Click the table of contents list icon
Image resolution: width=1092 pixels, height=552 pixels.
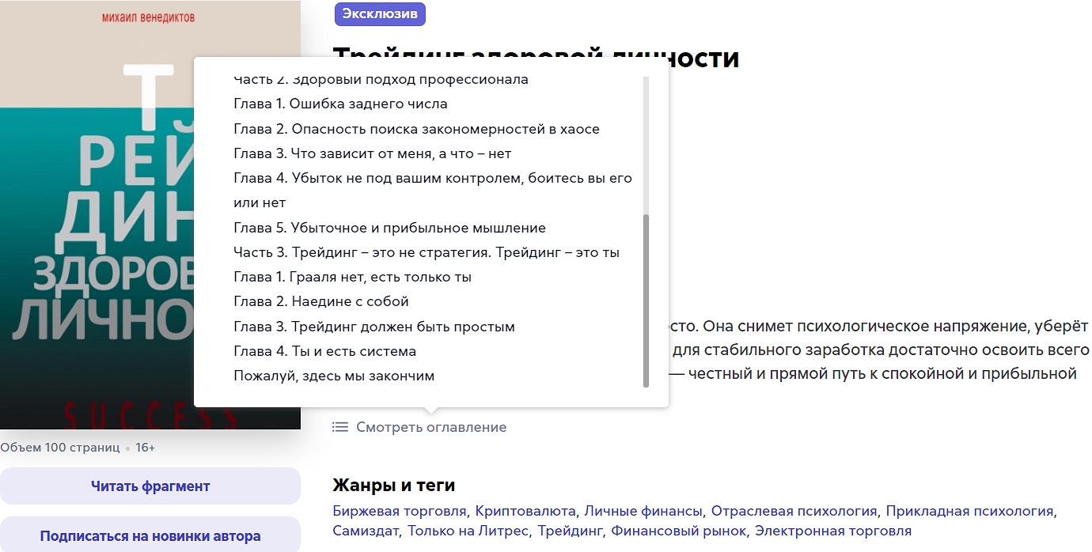click(x=339, y=426)
